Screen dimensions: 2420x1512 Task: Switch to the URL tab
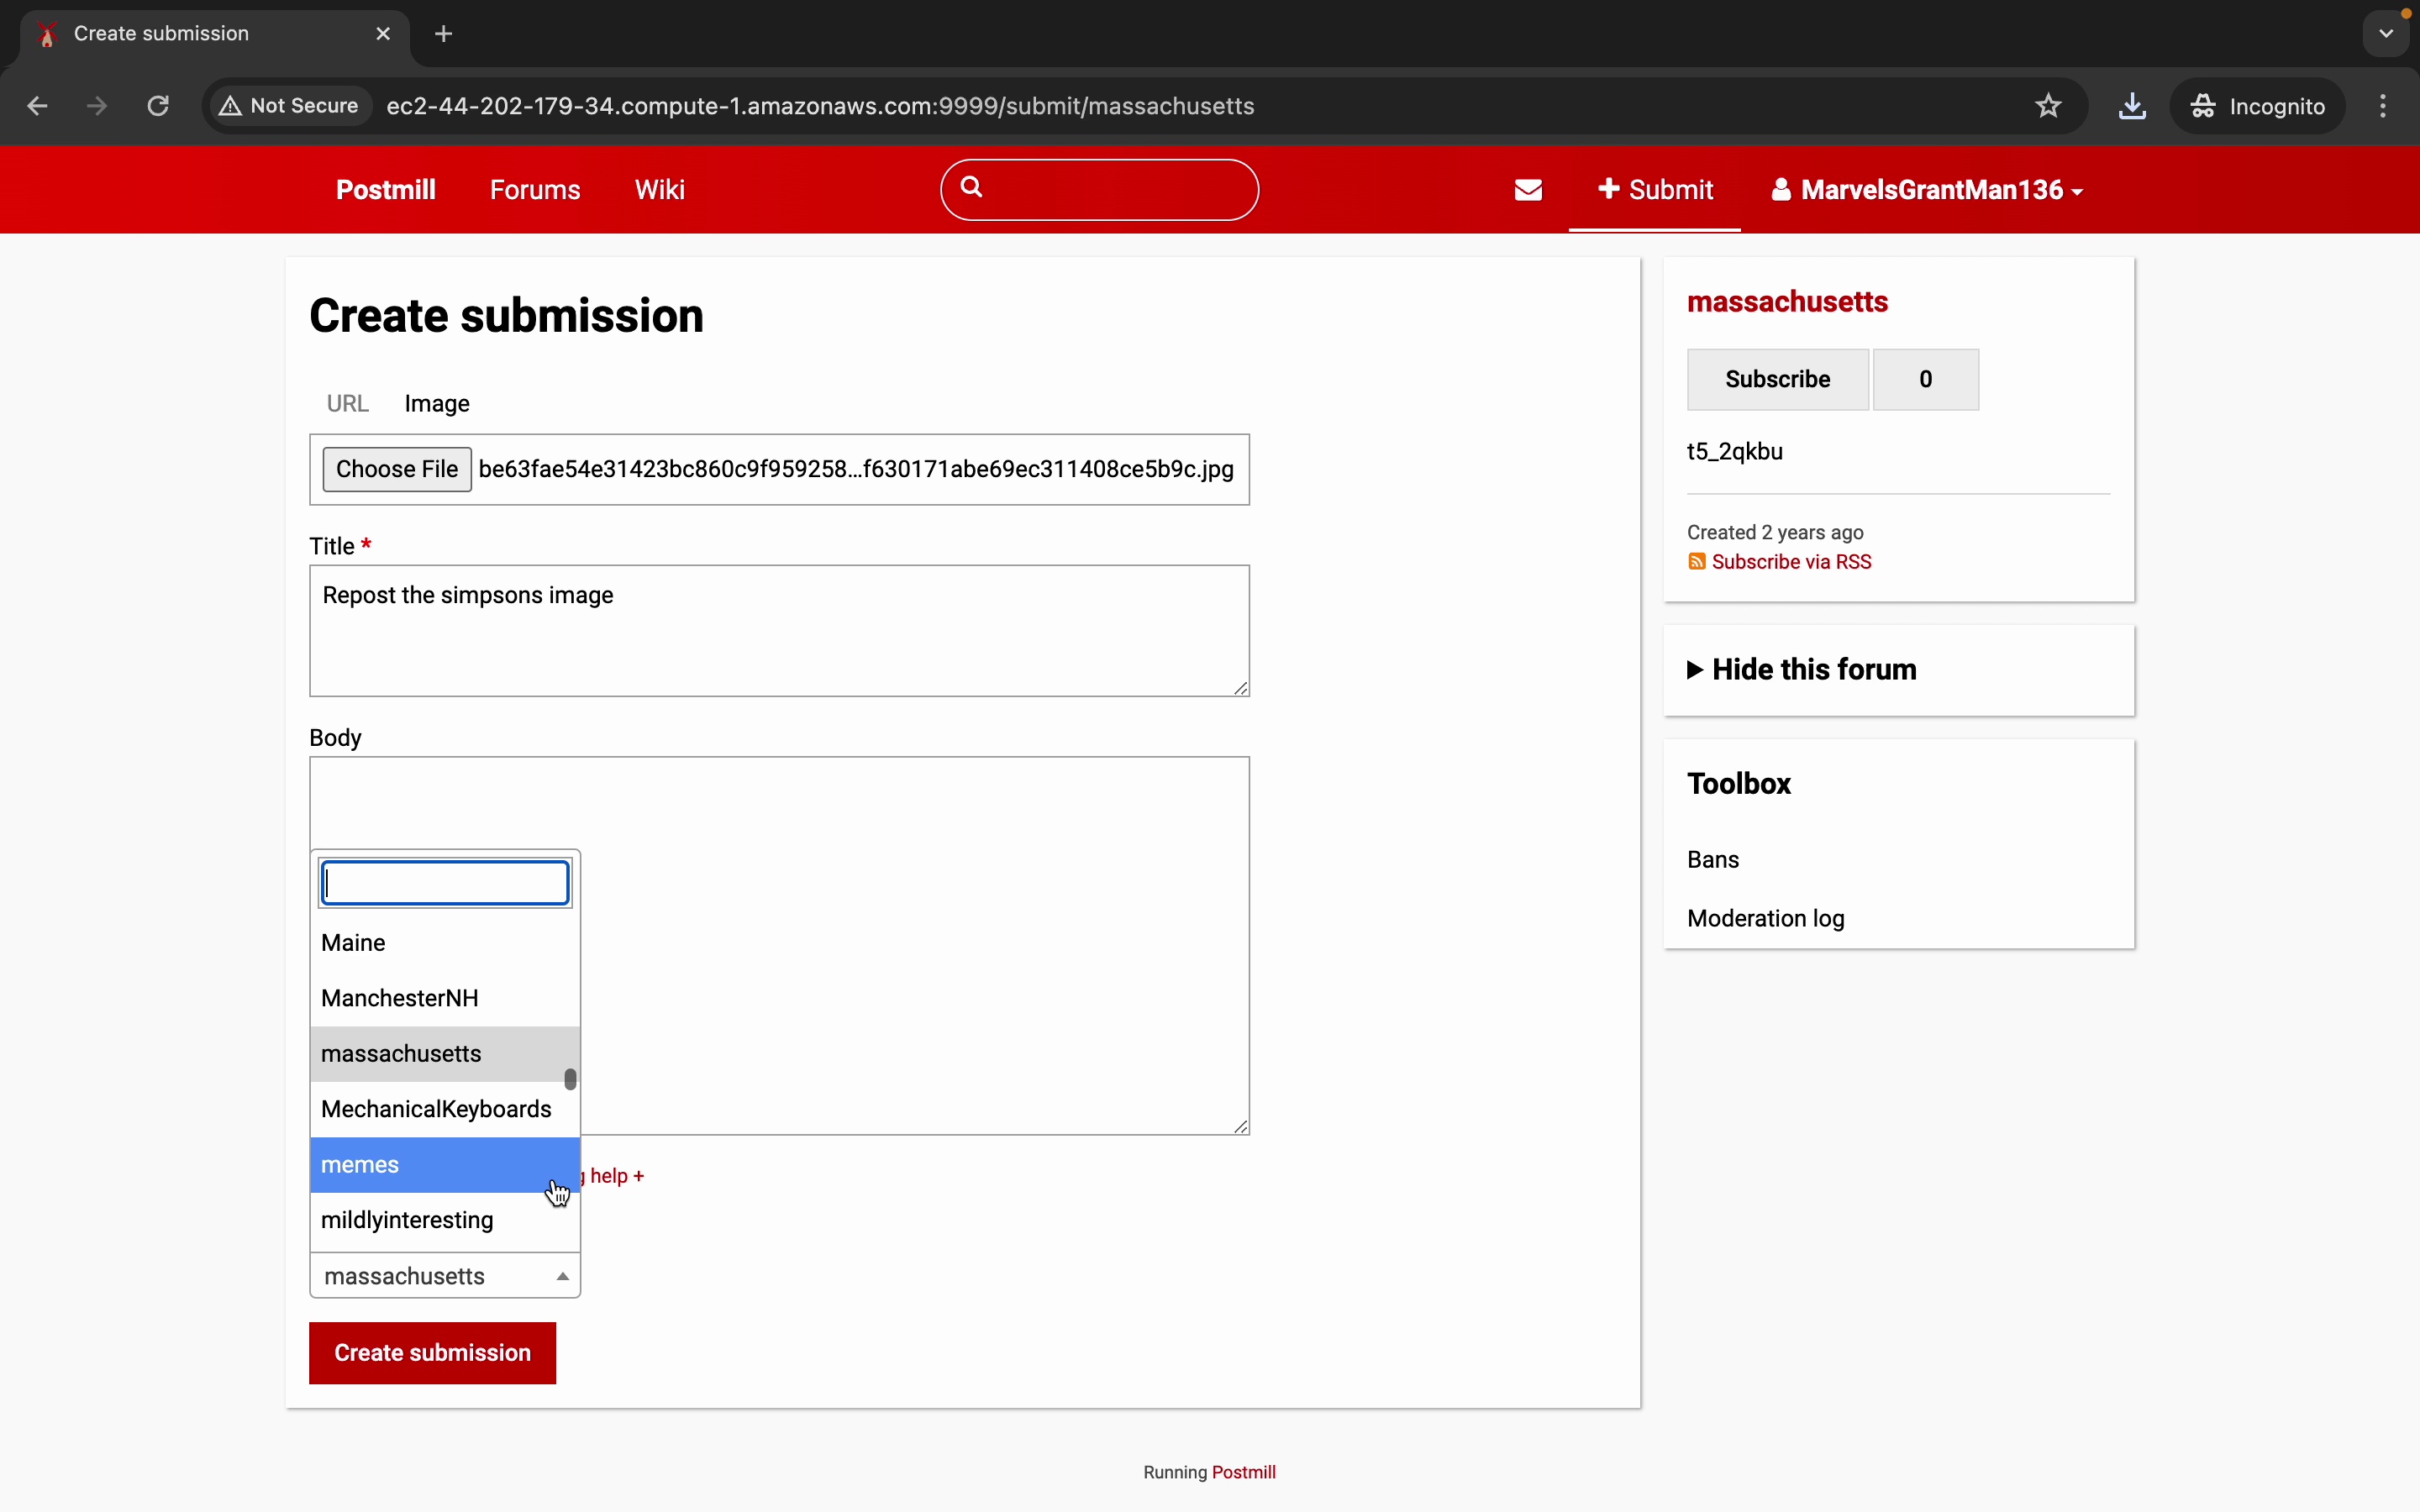click(x=347, y=404)
